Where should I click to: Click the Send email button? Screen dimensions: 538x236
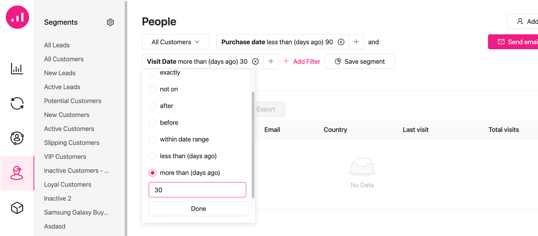[513, 42]
